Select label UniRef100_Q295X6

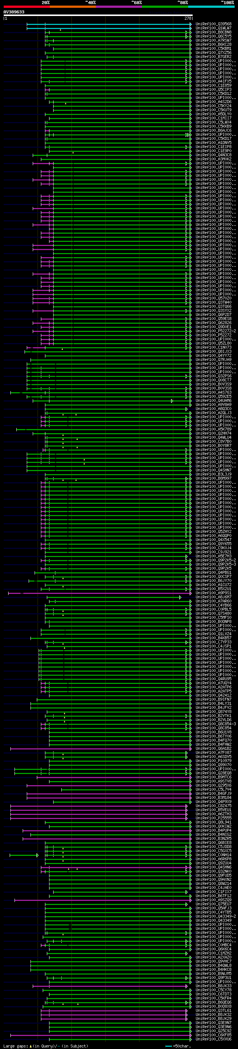tap(213, 785)
